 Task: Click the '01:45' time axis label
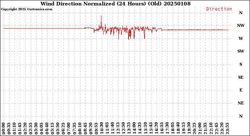20,129
